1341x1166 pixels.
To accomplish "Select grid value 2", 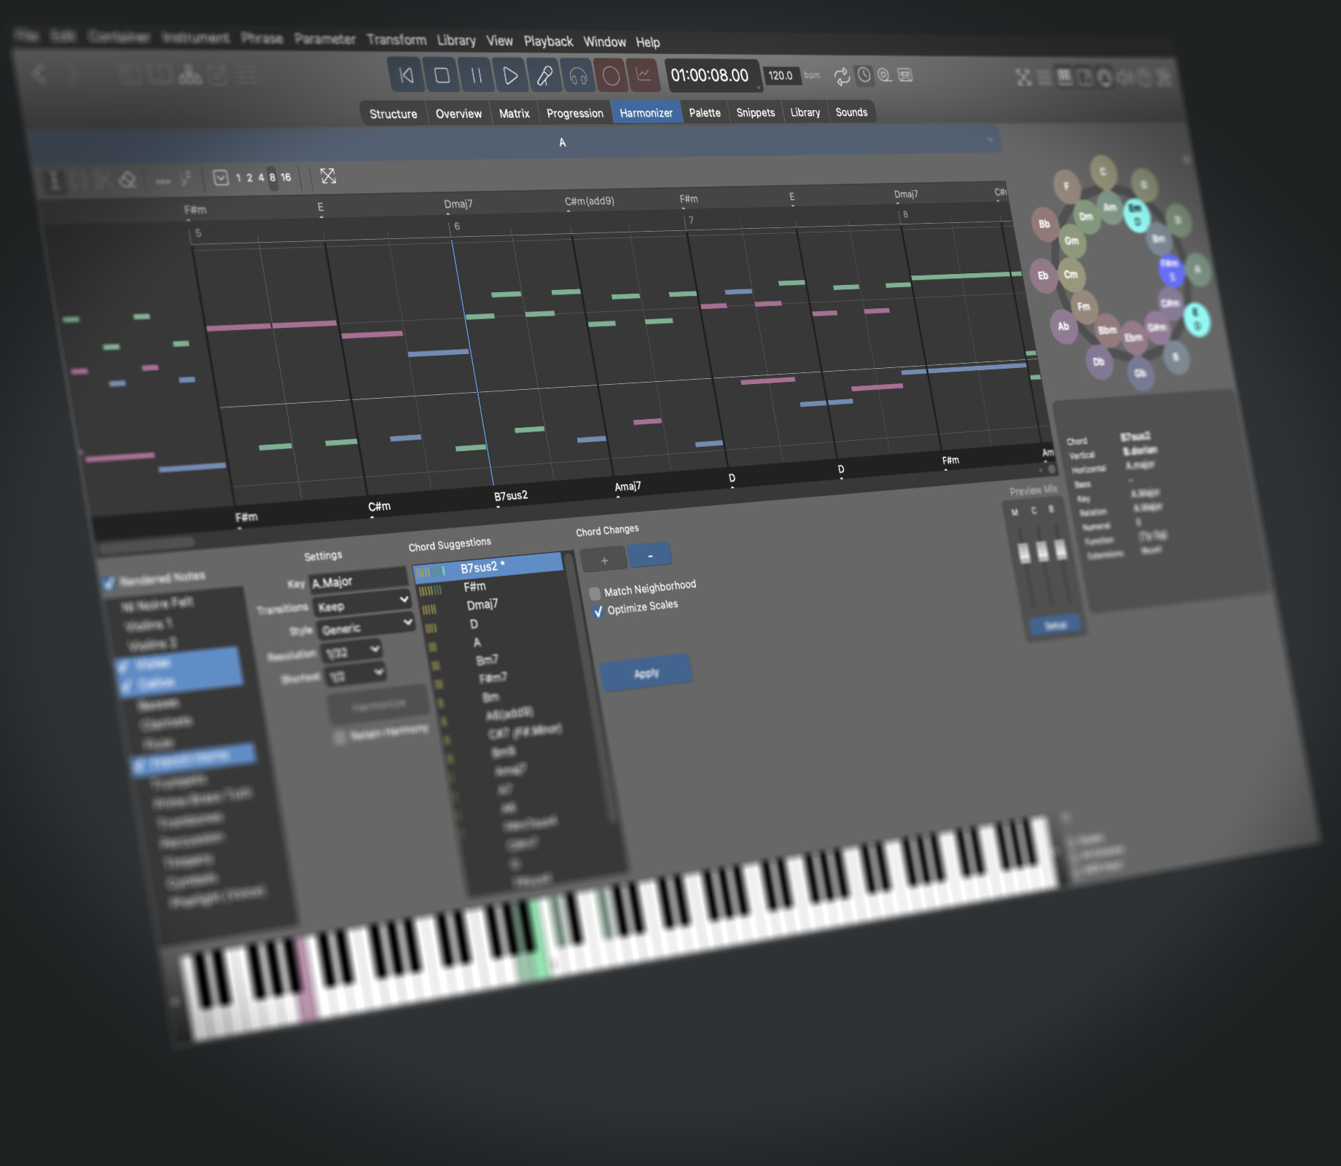I will click(x=249, y=178).
